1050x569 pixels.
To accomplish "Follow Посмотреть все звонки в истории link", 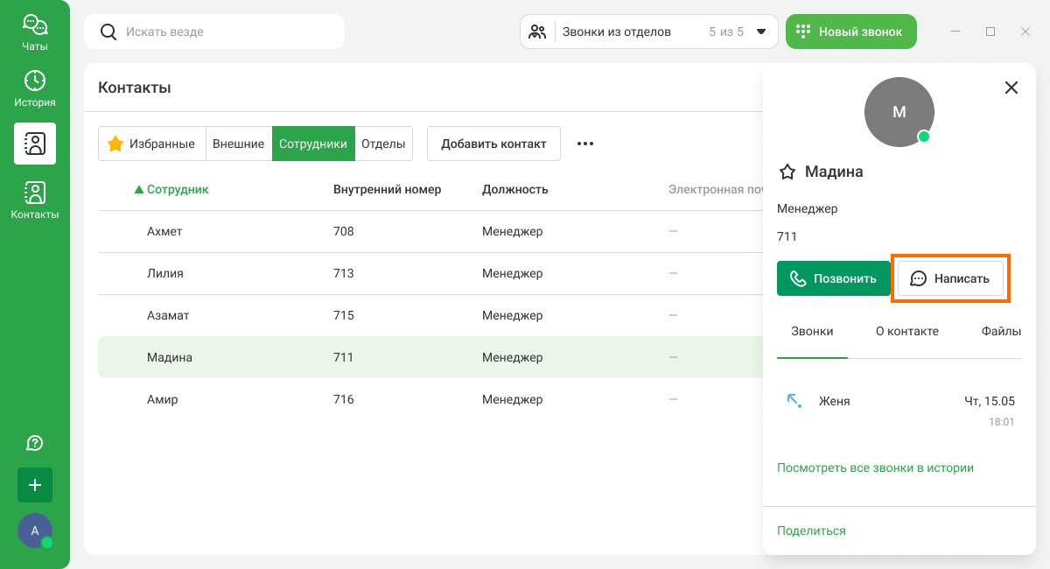I will (x=875, y=467).
